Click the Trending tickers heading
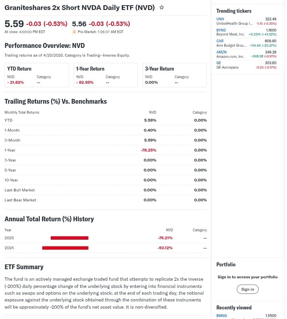287x319 pixels. pyautogui.click(x=234, y=11)
